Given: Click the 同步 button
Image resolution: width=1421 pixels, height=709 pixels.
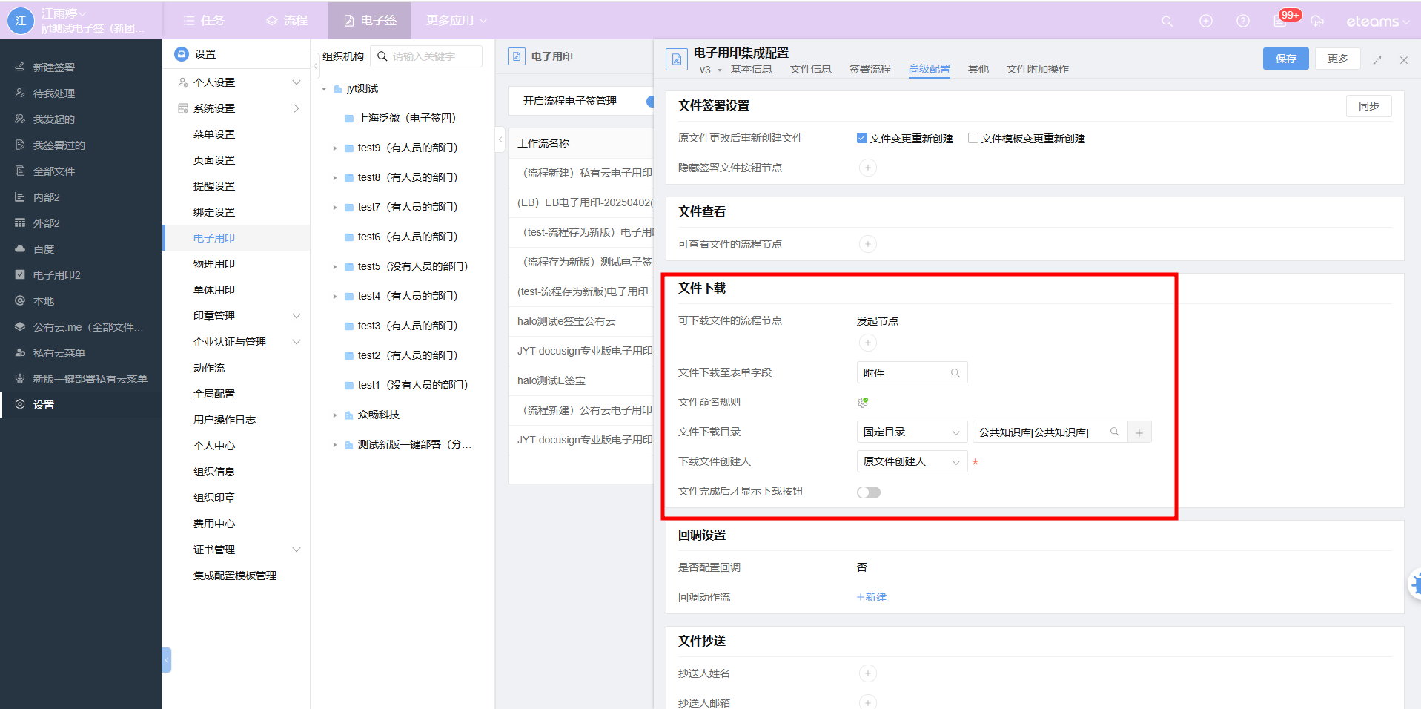Looking at the screenshot, I should (x=1368, y=106).
